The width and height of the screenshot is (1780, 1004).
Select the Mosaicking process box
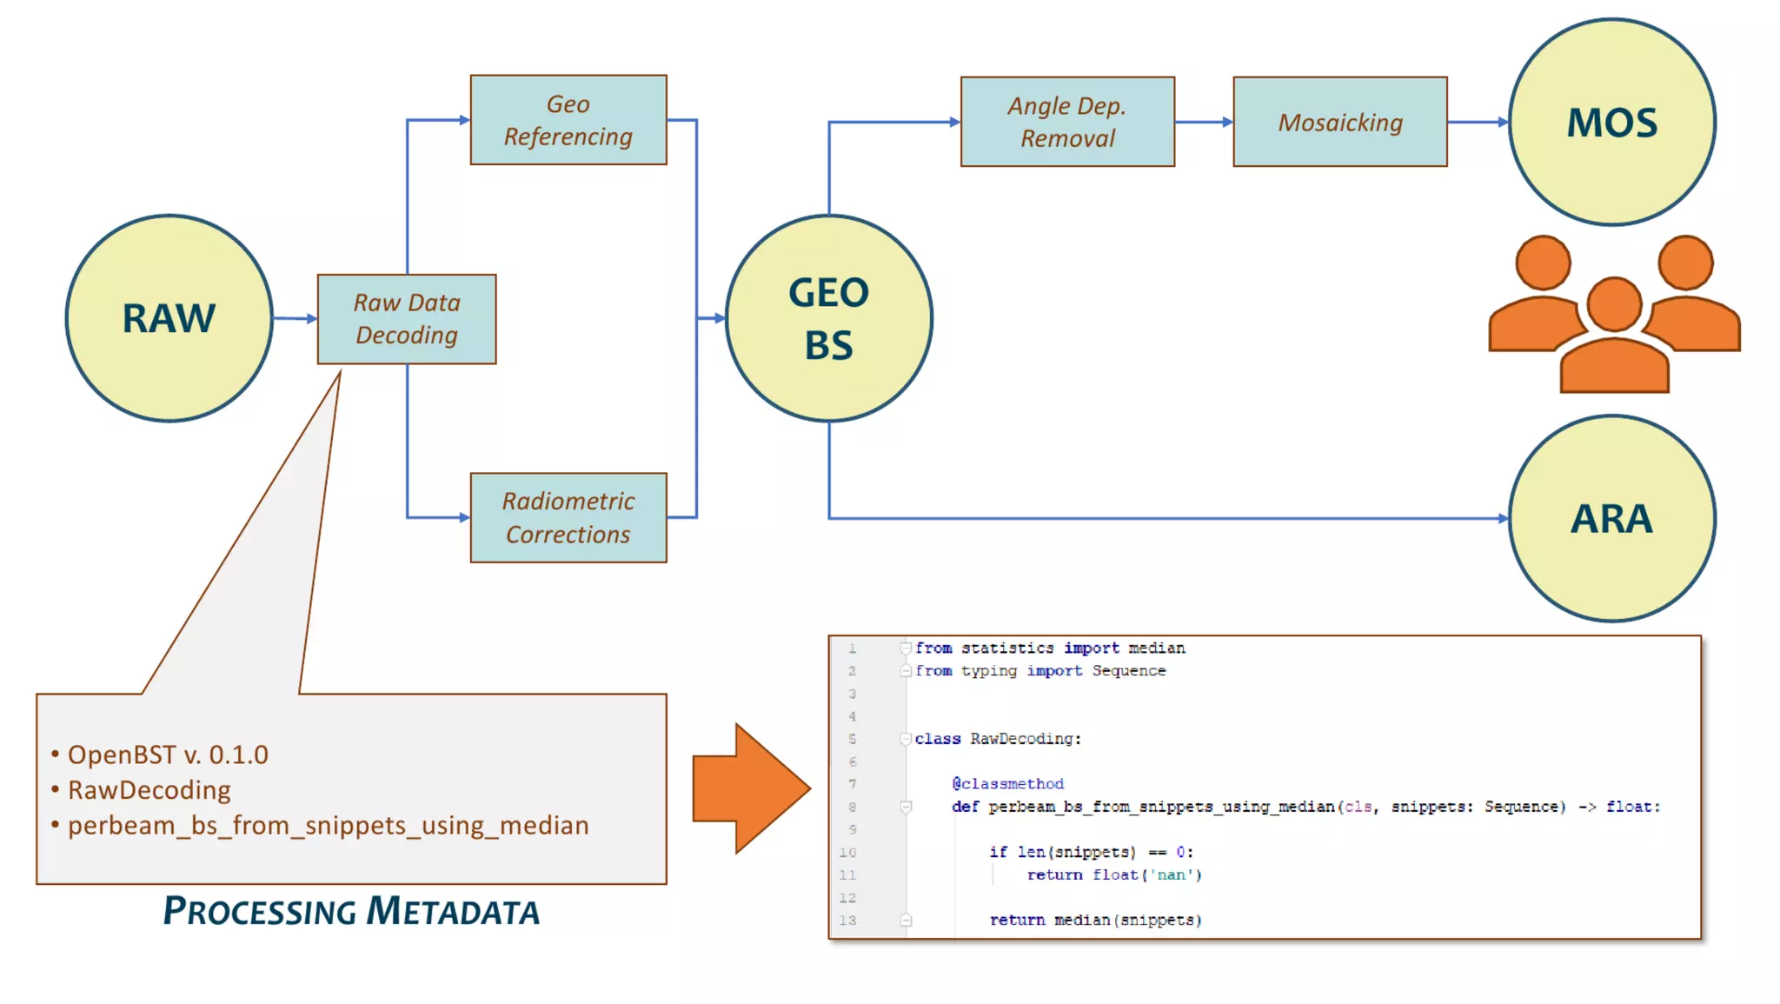[x=1339, y=122]
